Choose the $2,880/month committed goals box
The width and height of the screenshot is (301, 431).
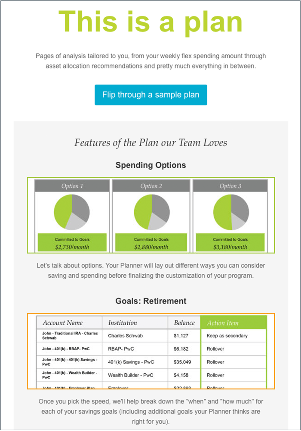point(151,242)
